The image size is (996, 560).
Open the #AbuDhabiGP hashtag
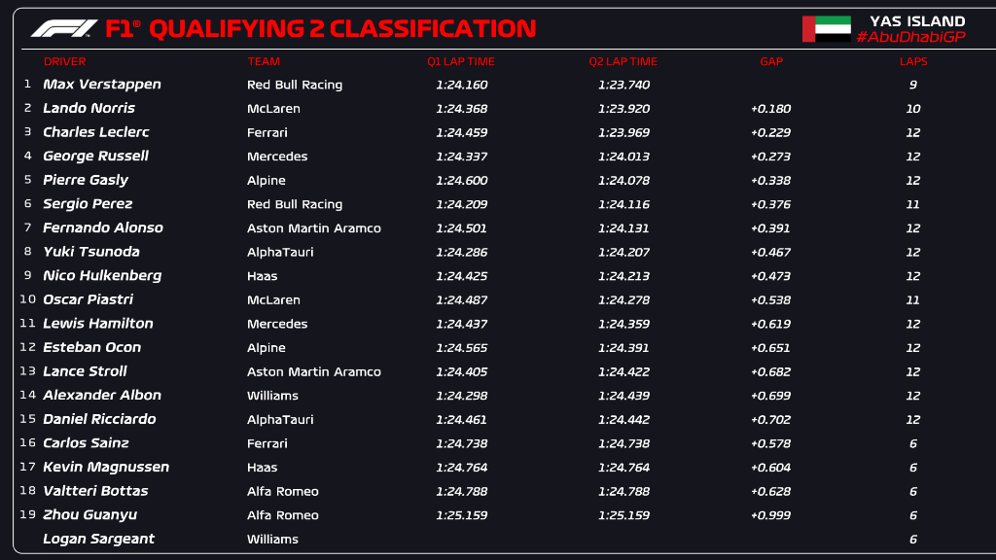[x=910, y=38]
